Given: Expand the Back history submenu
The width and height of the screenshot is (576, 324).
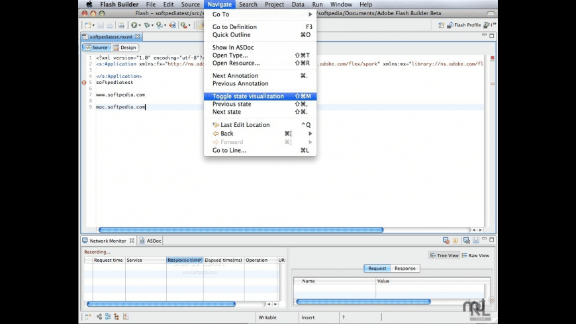Looking at the screenshot, I should (260, 134).
